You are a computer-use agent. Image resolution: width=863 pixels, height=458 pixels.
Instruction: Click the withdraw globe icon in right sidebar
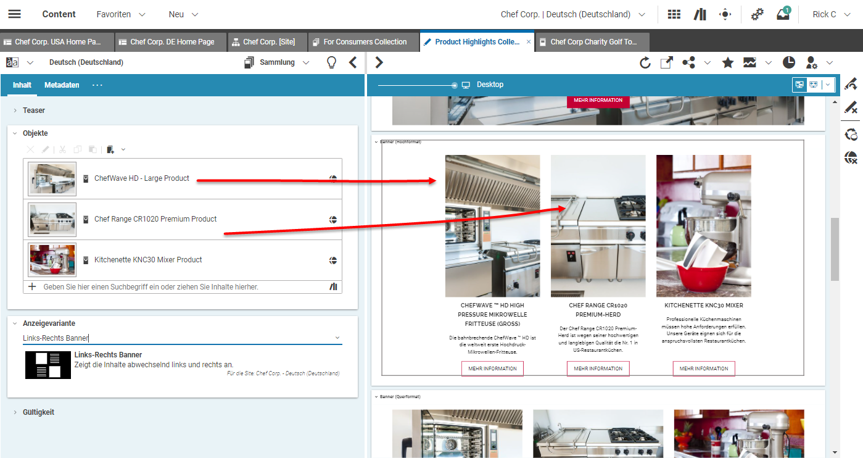pyautogui.click(x=851, y=158)
